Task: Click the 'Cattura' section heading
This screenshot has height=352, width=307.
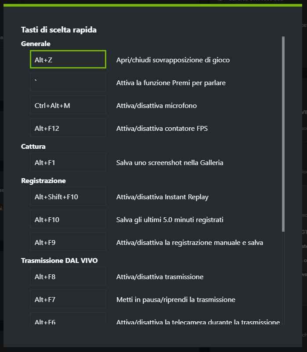Action: [33, 147]
